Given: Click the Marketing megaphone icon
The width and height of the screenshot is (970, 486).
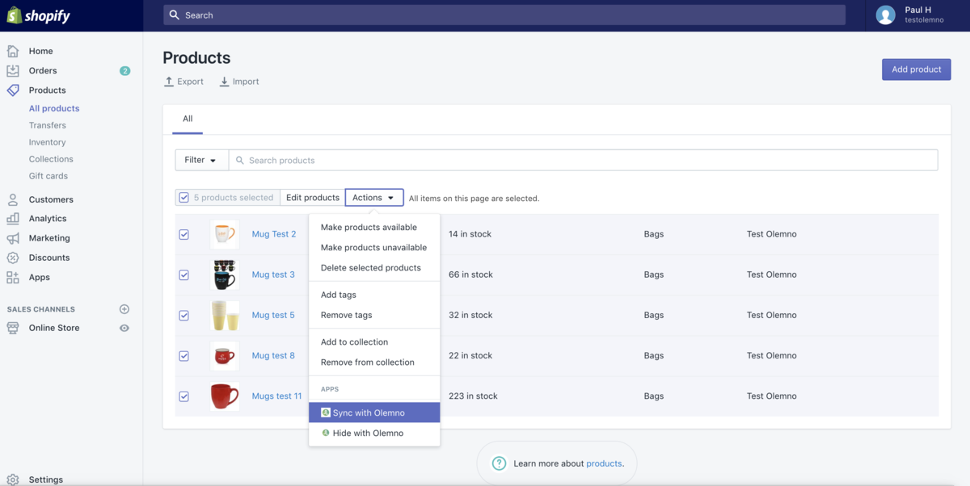Looking at the screenshot, I should pyautogui.click(x=13, y=238).
